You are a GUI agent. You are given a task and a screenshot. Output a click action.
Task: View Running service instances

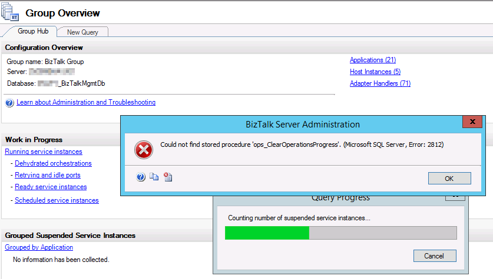point(44,152)
